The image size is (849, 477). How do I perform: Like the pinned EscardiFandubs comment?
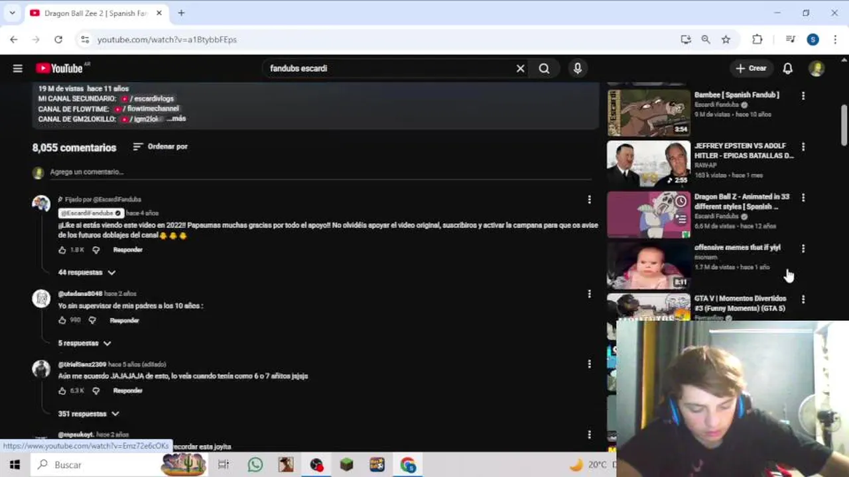[62, 250]
